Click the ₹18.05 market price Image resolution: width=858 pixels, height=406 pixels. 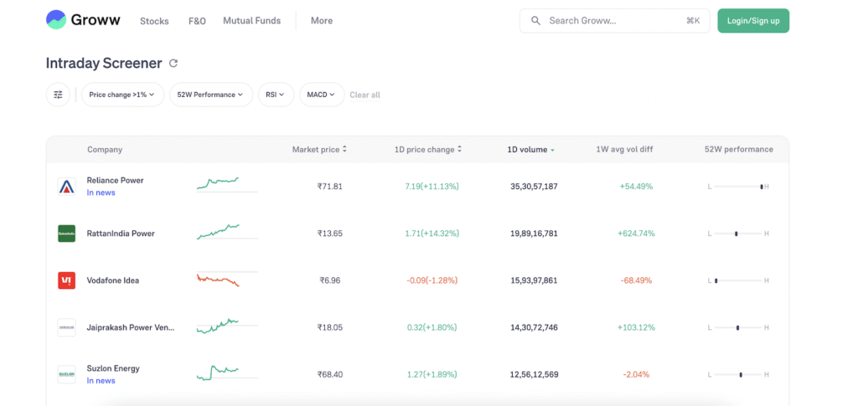click(330, 327)
